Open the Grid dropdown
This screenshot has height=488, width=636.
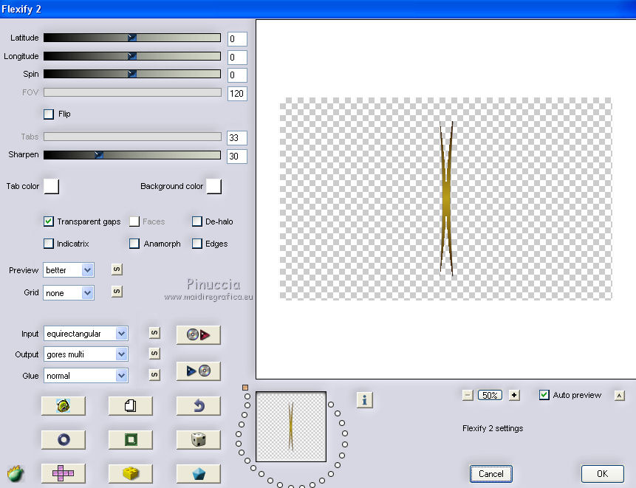click(x=69, y=292)
